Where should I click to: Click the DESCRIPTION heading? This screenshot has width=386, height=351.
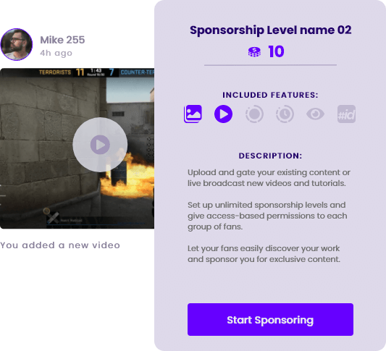pos(270,156)
